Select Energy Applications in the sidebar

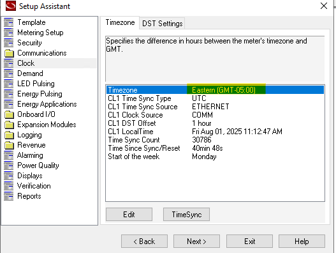click(47, 104)
